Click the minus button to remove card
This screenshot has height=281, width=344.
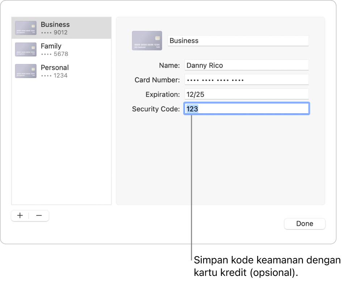point(39,216)
